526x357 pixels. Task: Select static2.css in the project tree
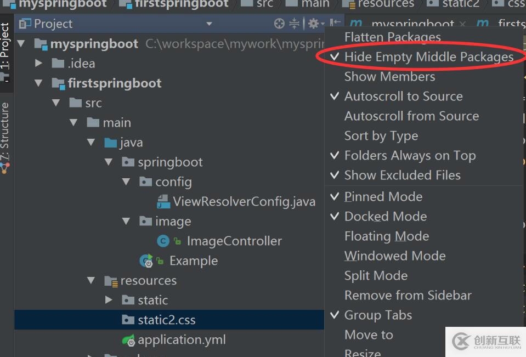[x=166, y=320]
